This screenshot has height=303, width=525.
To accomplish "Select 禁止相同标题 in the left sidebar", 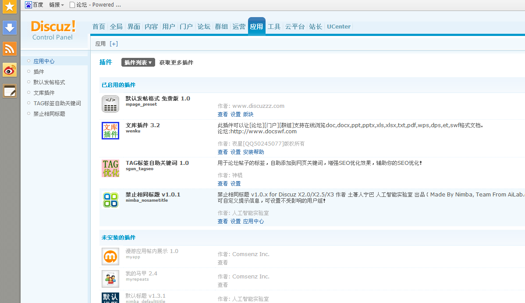I will (x=49, y=114).
